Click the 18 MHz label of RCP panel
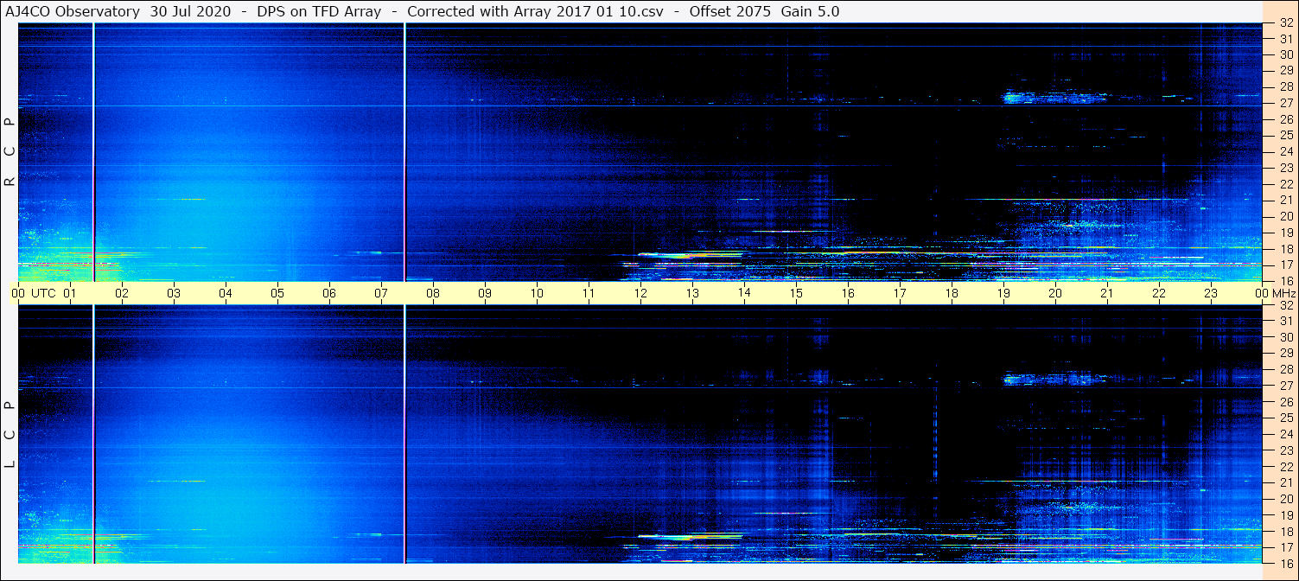1299x581 pixels. tap(1286, 248)
